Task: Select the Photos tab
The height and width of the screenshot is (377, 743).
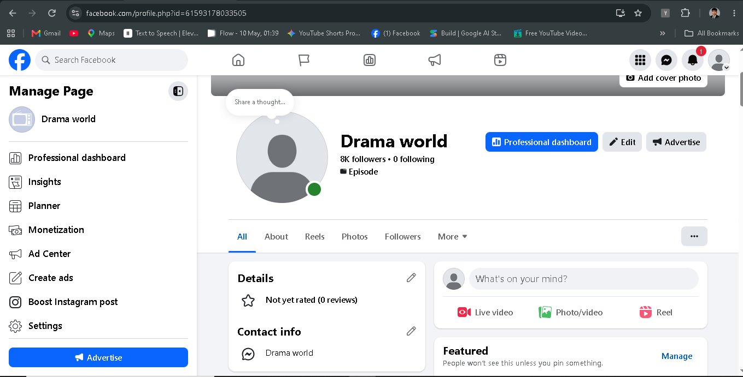Action: (355, 237)
